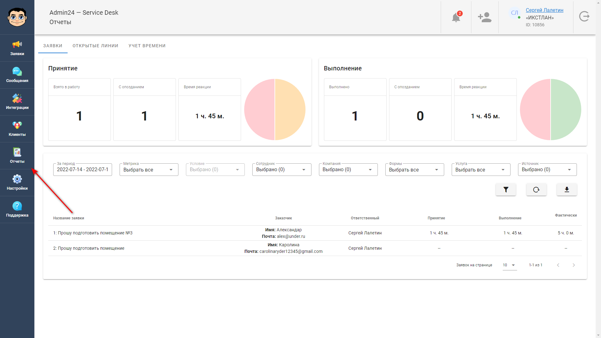This screenshot has width=601, height=338.
Task: Click the Принятие Время реакции card
Action: (x=210, y=110)
